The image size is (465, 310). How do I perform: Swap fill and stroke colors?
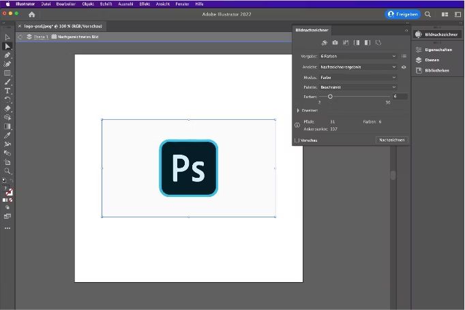tap(12, 181)
